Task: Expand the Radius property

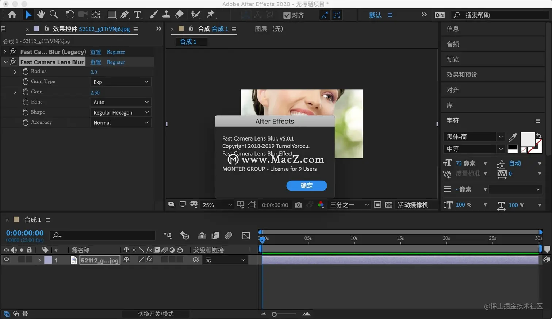Action: coord(15,72)
